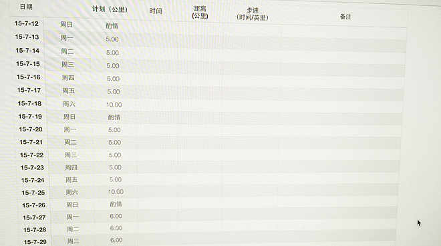Select date cell 15-7-28

pyautogui.click(x=35, y=230)
